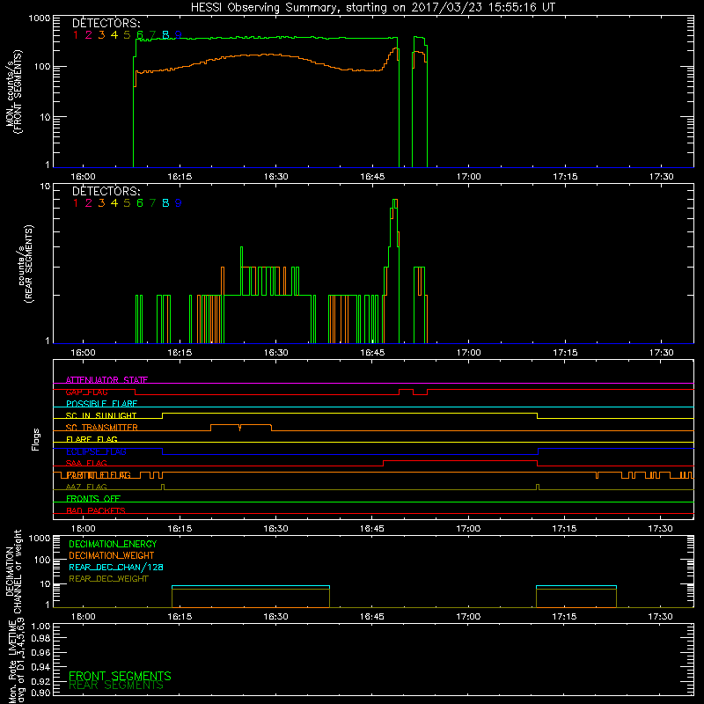Click the SC_IN_SUNLIGHT flag label

[x=101, y=415]
